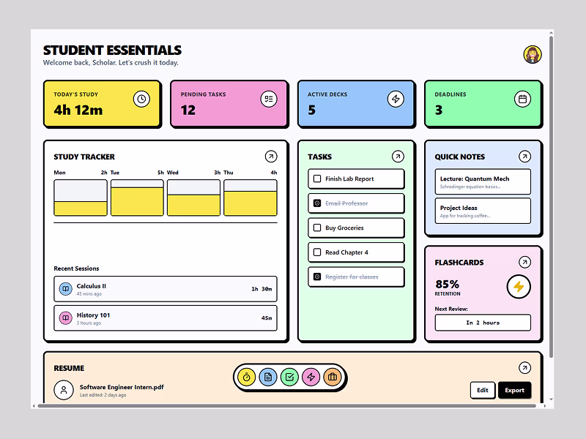Click the '1h 30m' session duration

pyautogui.click(x=262, y=289)
